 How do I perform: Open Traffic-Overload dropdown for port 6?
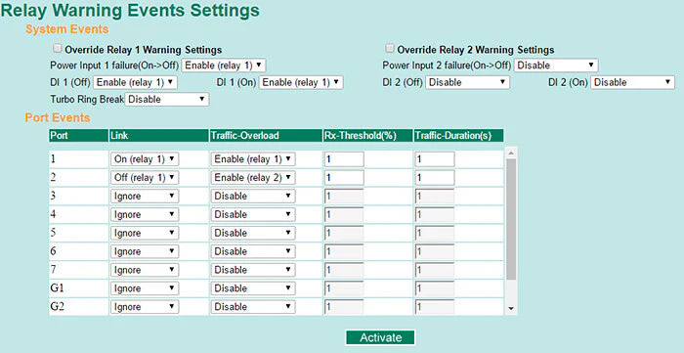pos(253,251)
